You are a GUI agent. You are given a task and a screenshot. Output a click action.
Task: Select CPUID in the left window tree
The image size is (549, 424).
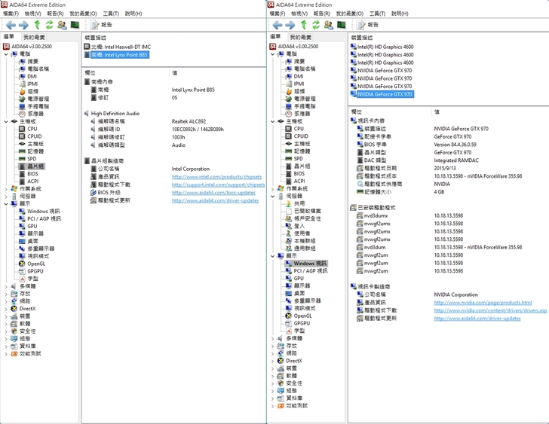pos(34,136)
